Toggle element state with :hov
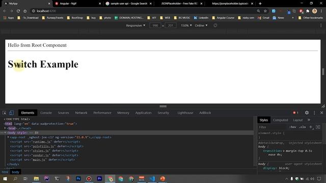This screenshot has height=183, width=326. 292,127
